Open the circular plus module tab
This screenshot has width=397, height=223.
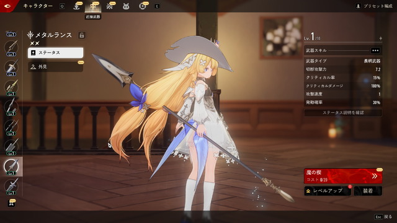[x=143, y=6]
